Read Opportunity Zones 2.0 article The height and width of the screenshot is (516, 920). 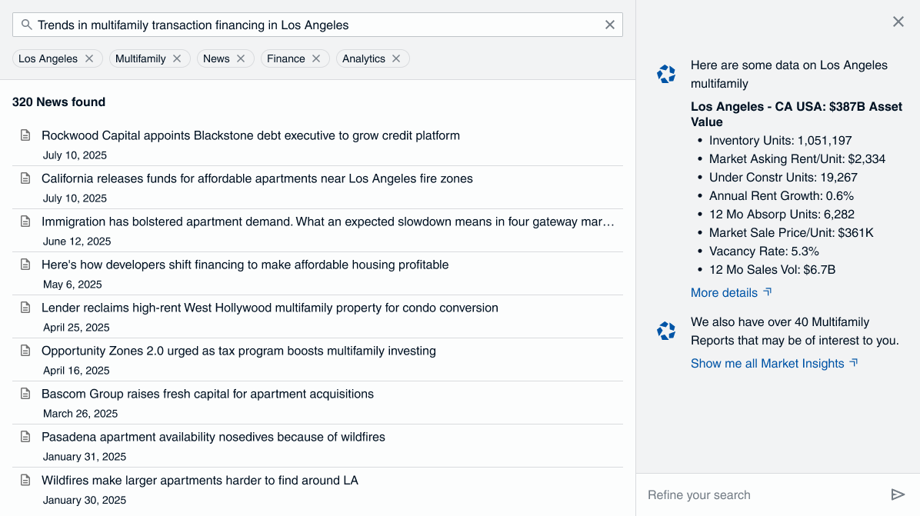[x=238, y=351]
